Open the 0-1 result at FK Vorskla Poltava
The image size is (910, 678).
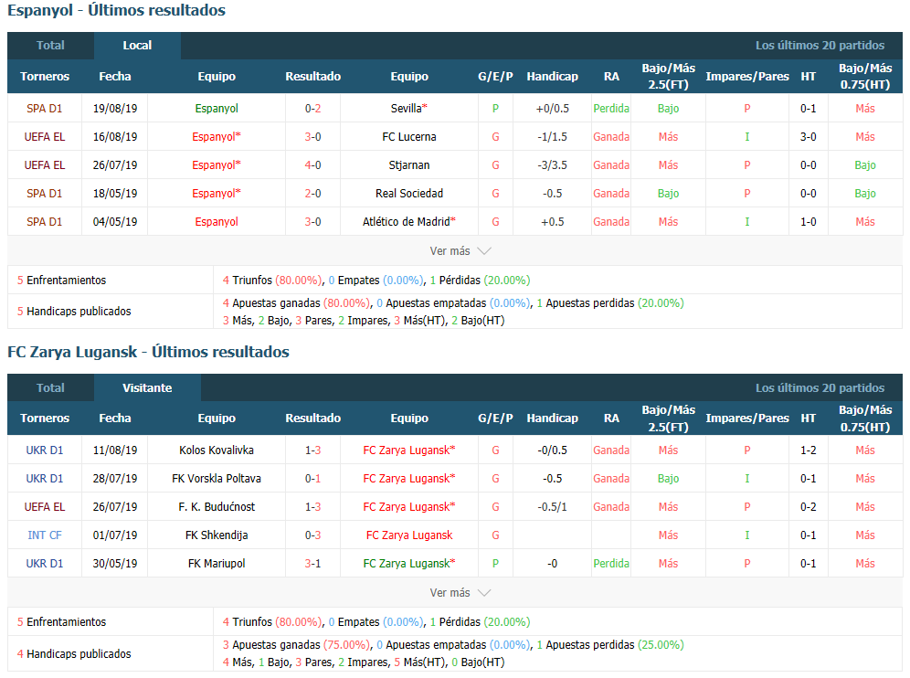[312, 479]
